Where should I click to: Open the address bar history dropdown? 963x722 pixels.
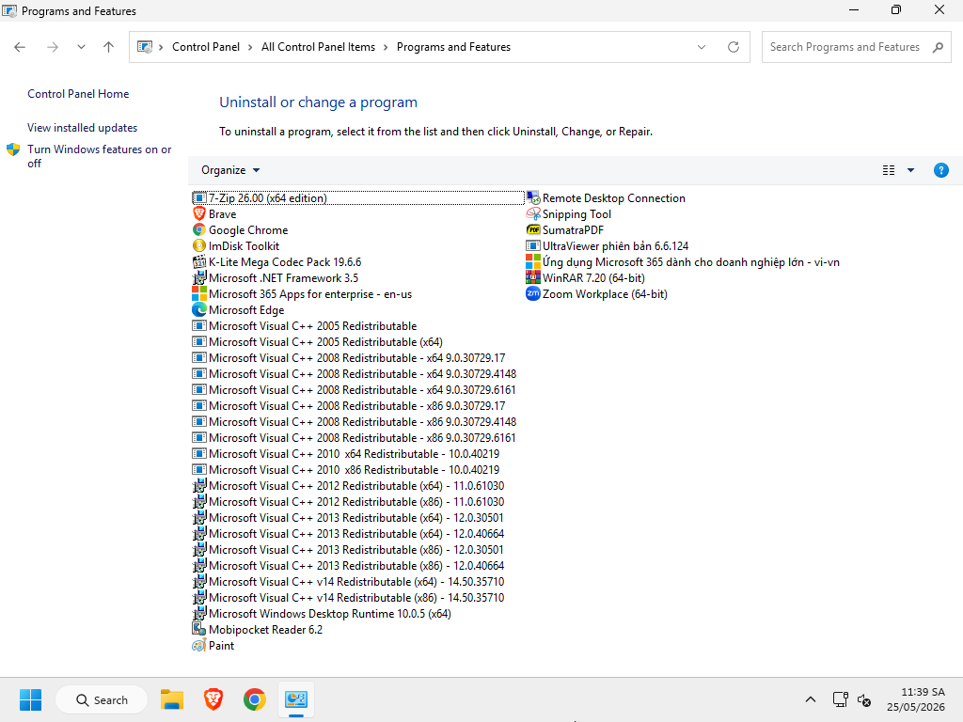pos(702,47)
